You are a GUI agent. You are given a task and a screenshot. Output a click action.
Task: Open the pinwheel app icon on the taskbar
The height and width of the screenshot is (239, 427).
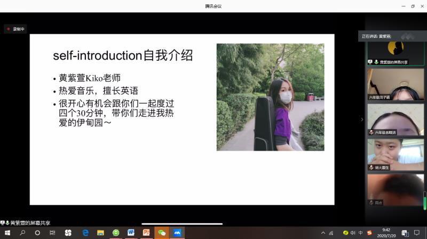[x=68, y=233]
